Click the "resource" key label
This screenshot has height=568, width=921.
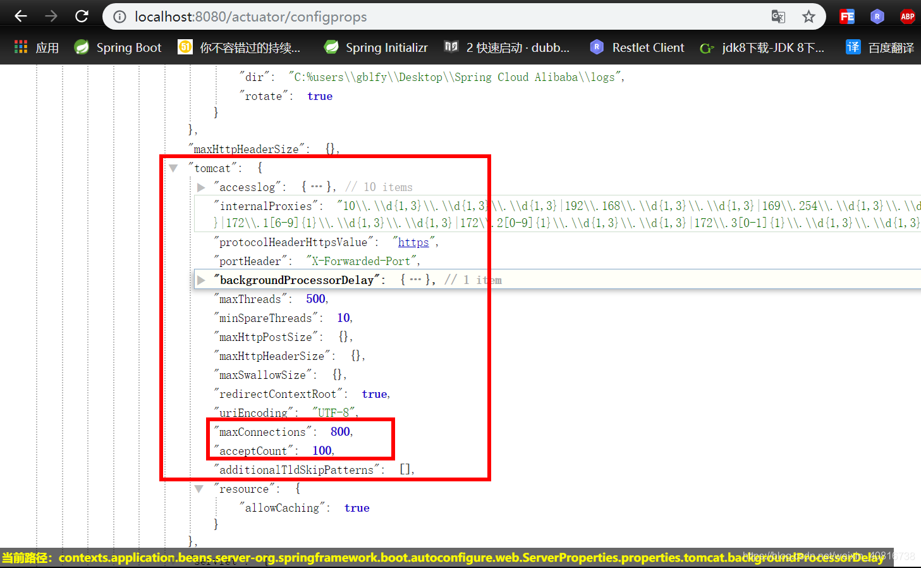tap(244, 489)
